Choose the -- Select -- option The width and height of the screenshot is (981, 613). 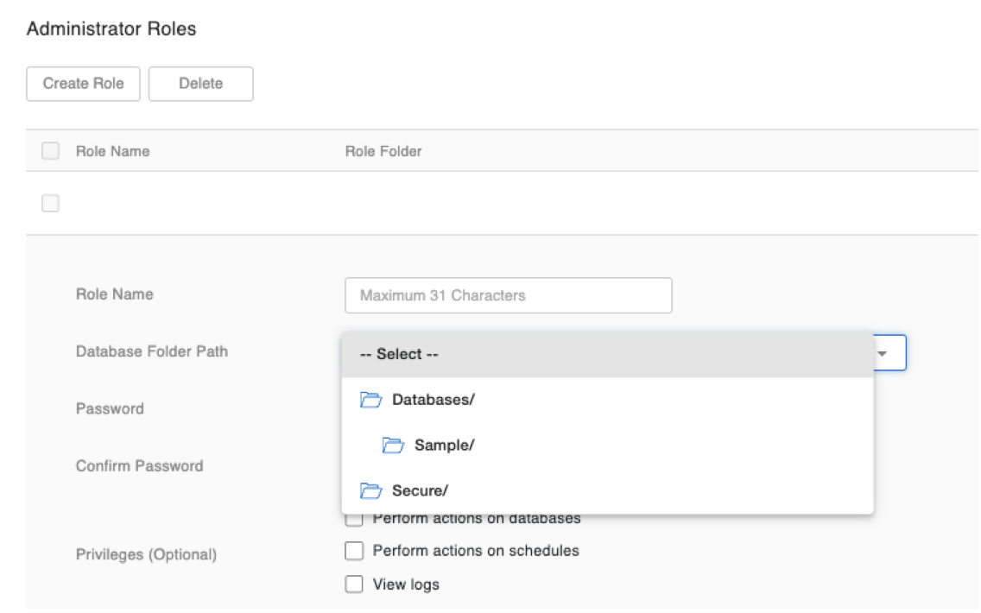tap(607, 354)
